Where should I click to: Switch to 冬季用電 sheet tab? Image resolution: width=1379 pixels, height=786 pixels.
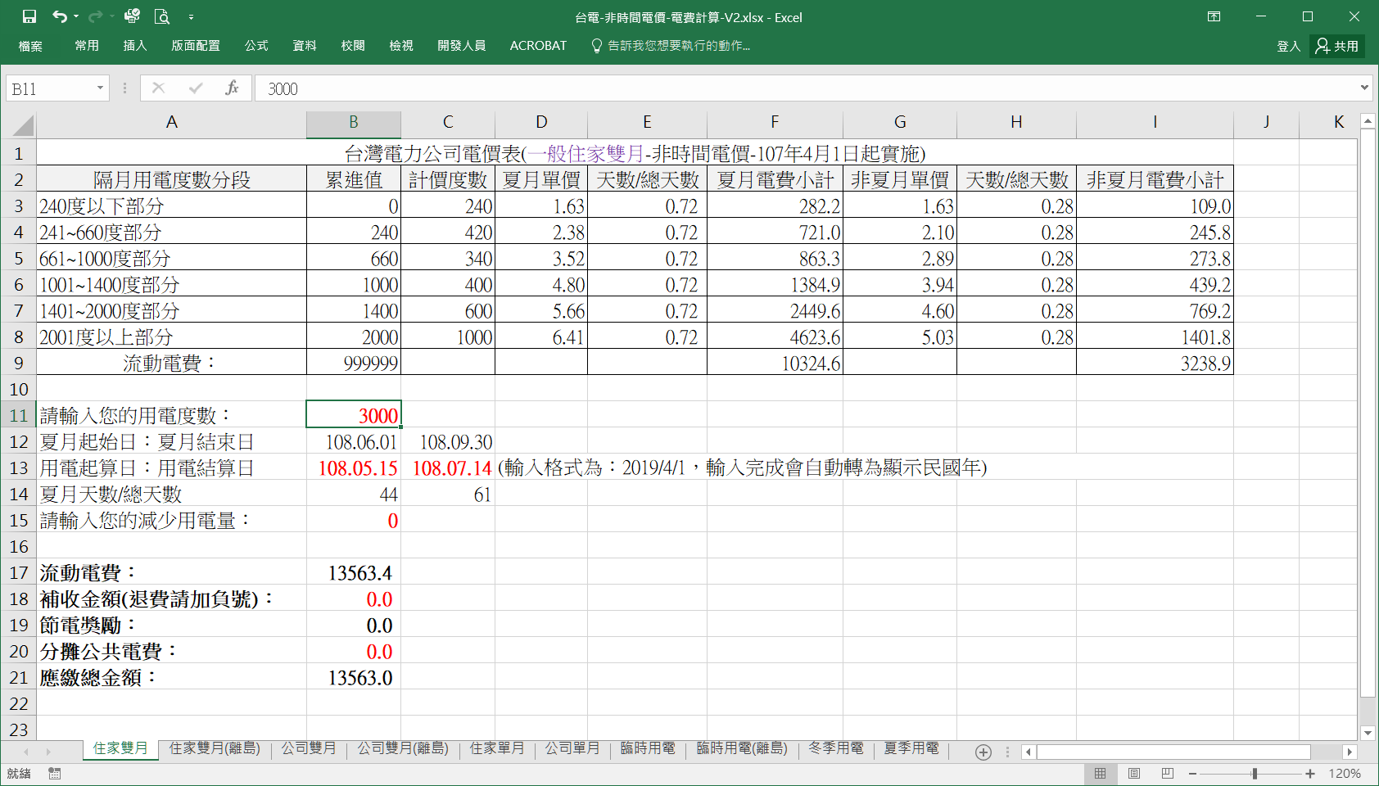click(x=836, y=748)
